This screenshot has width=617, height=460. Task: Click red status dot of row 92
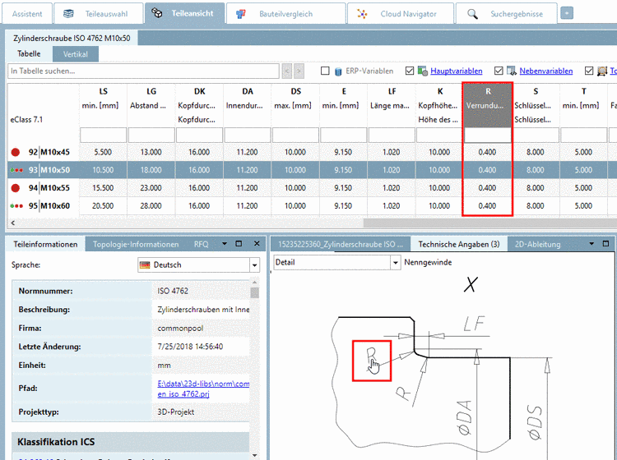(16, 152)
